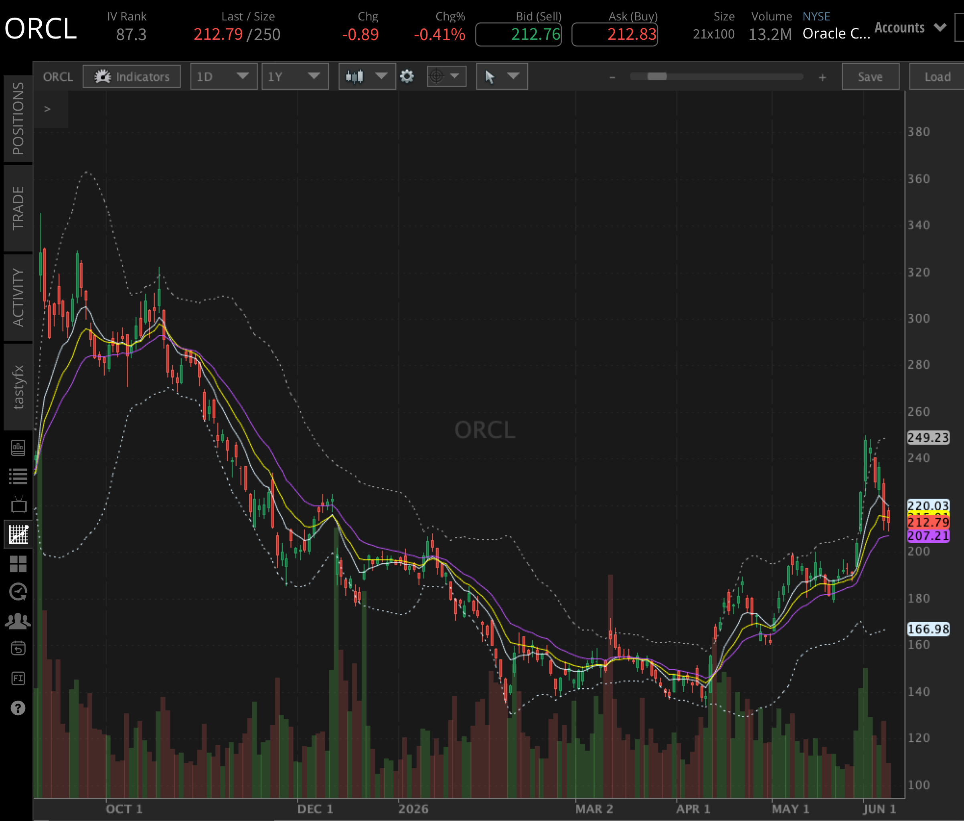
Task: Click the candlestick chart style icon
Action: pos(355,76)
